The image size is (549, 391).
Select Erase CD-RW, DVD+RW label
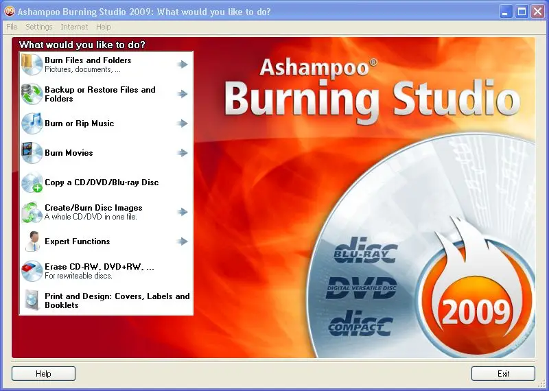click(x=100, y=267)
